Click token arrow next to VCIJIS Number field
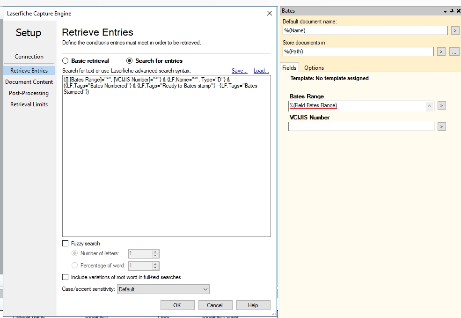461x318 pixels. 441,126
